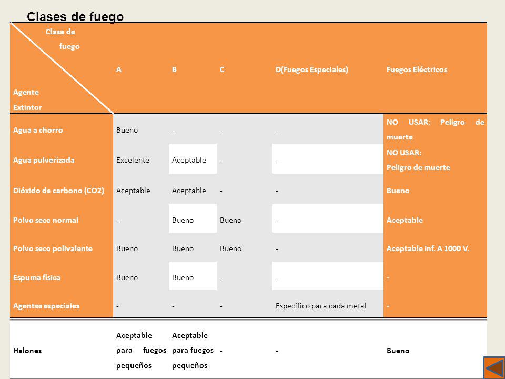Click the 'Agentes especiales' row label
The image size is (505, 379).
(46, 306)
